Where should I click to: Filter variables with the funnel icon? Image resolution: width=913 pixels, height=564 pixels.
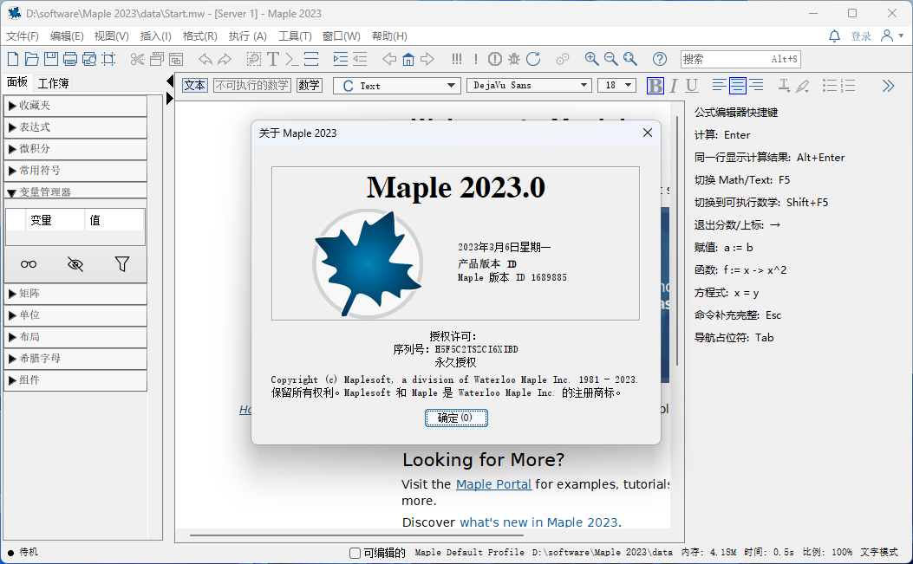121,264
